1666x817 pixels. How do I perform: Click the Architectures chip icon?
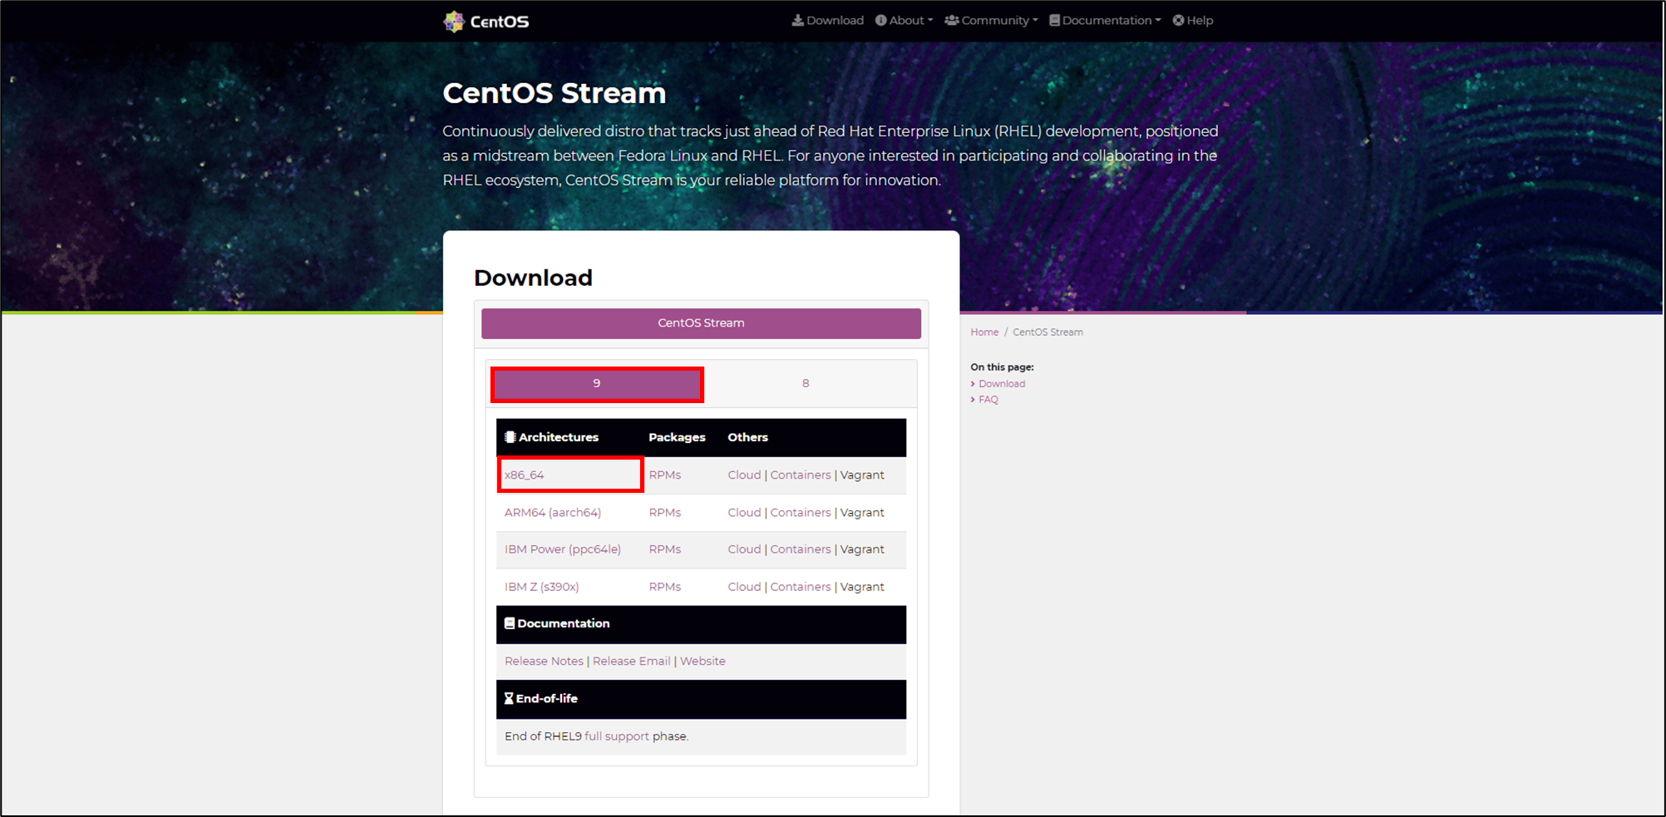click(510, 437)
